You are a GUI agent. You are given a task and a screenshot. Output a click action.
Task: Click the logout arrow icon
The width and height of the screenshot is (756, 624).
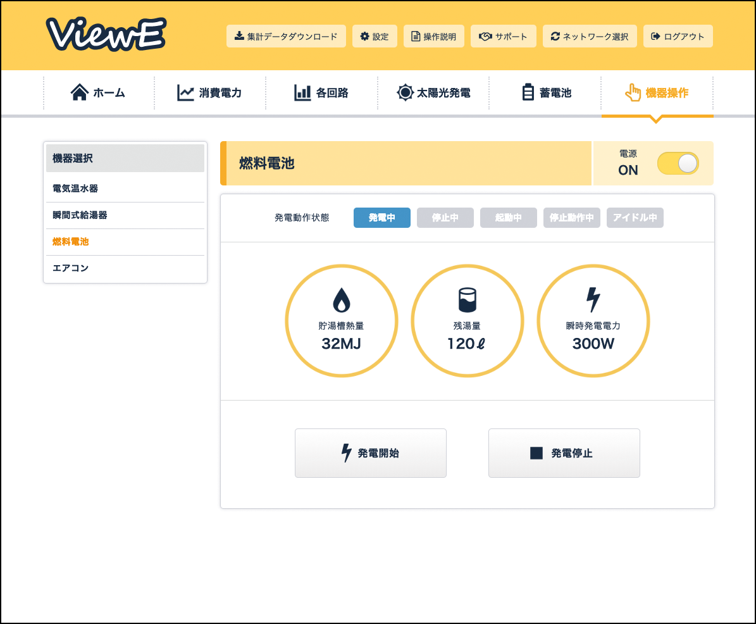pos(655,36)
